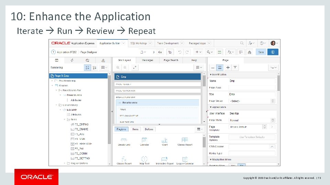Select the Processing tab icon
The width and height of the screenshot is (330, 185).
pos(88,60)
